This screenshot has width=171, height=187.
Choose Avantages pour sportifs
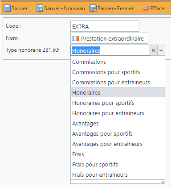click(118, 134)
